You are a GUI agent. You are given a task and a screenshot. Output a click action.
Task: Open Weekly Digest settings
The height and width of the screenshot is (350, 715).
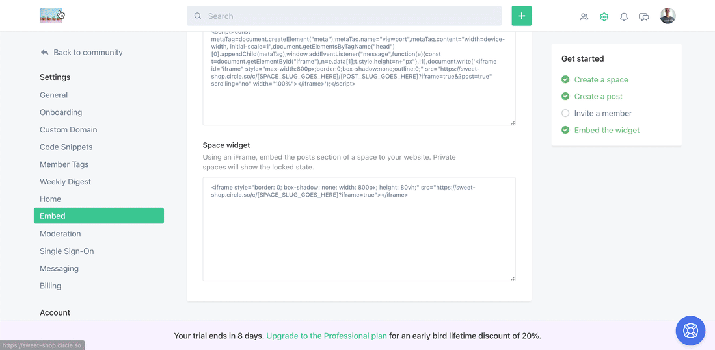65,182
